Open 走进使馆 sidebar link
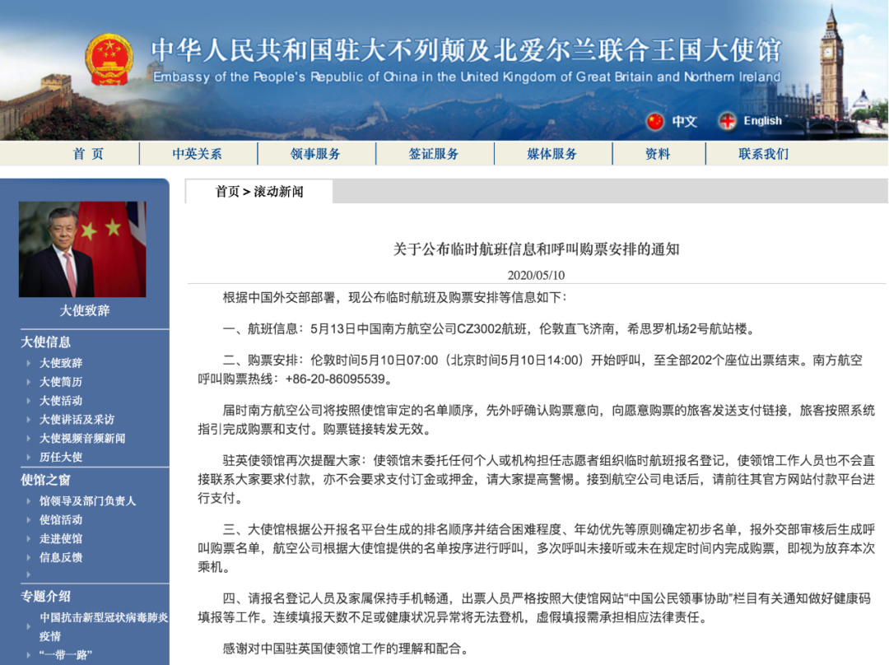 pos(61,538)
